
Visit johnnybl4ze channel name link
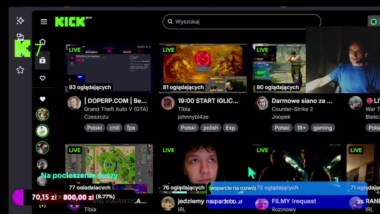click(193, 117)
